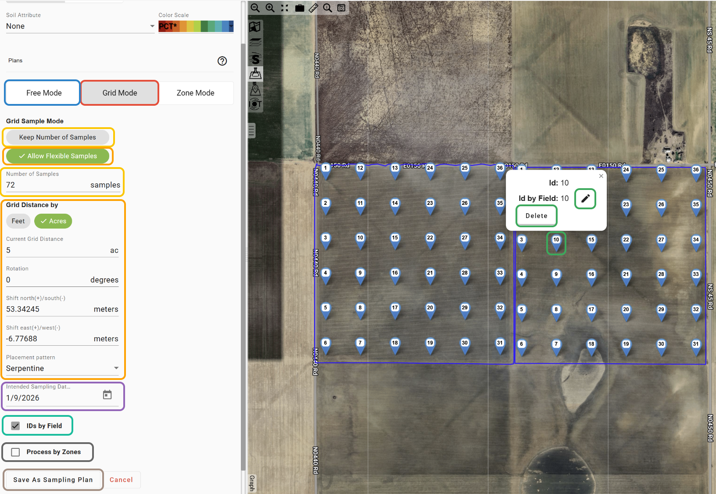716x494 pixels.
Task: Click the info magnifier identify icon
Action: tap(327, 8)
